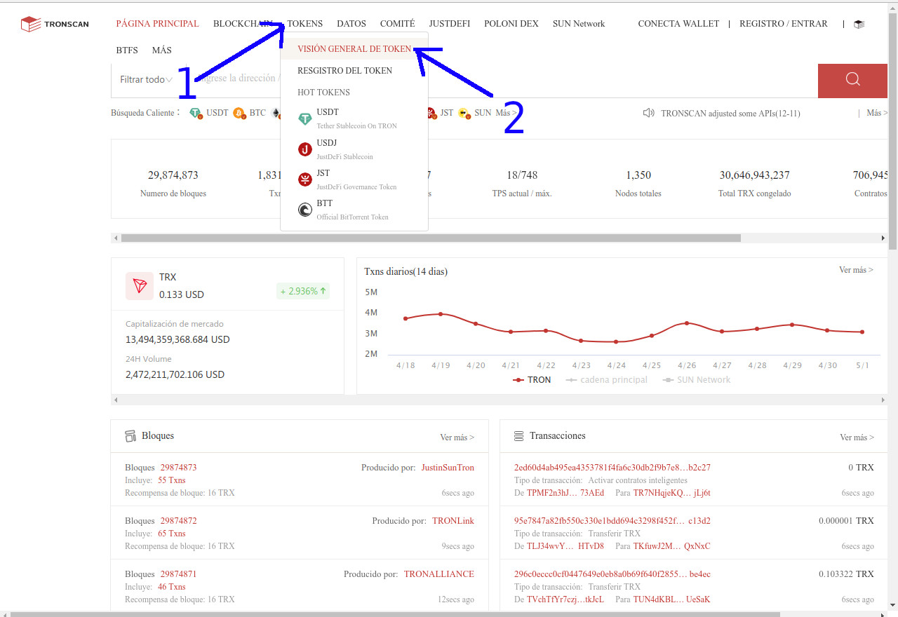Screen dimensions: 898x617
Task: Click the 4/26 data point on chart
Action: [687, 323]
